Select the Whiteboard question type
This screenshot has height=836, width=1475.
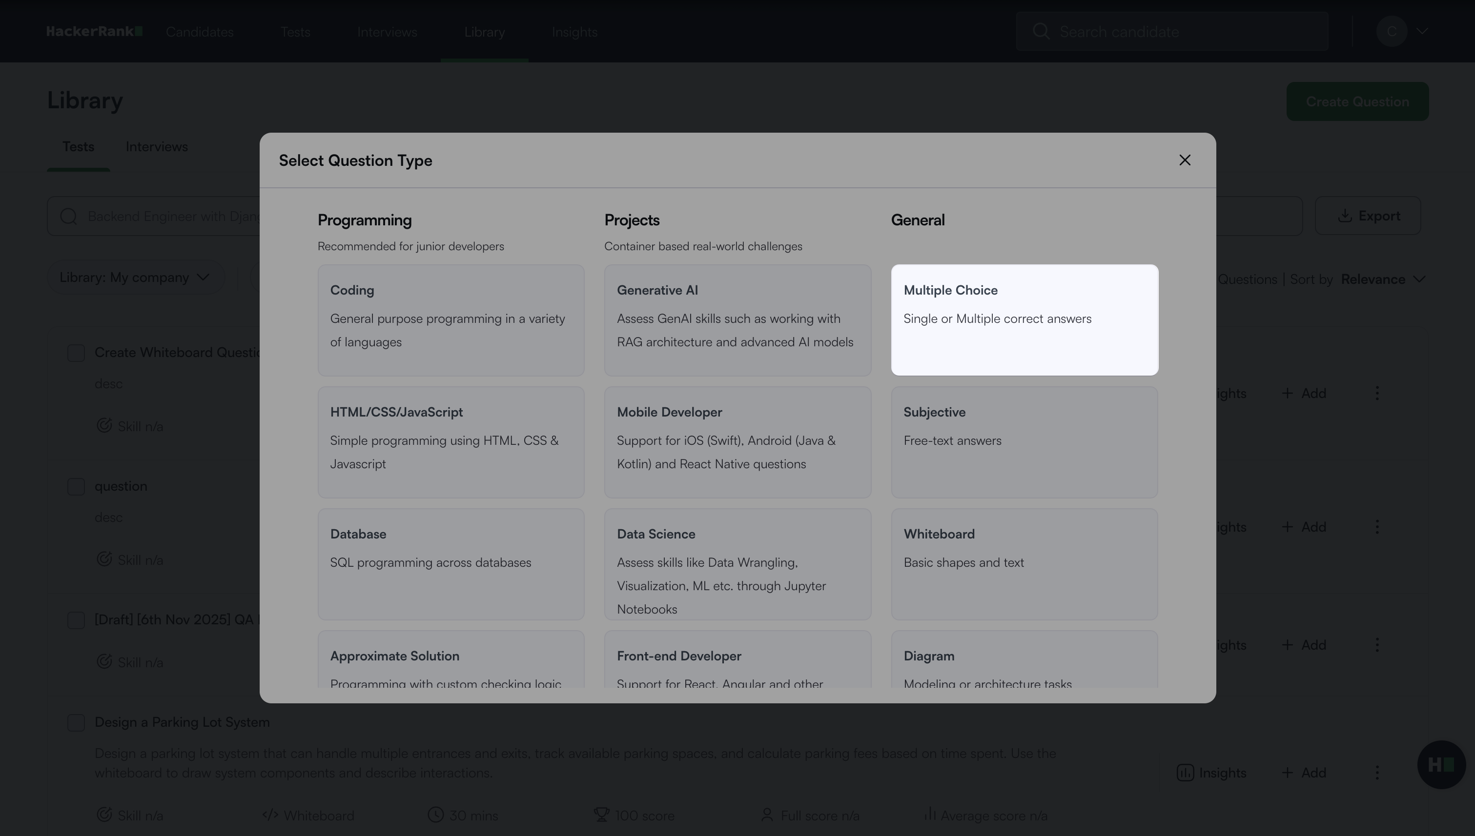point(1024,563)
